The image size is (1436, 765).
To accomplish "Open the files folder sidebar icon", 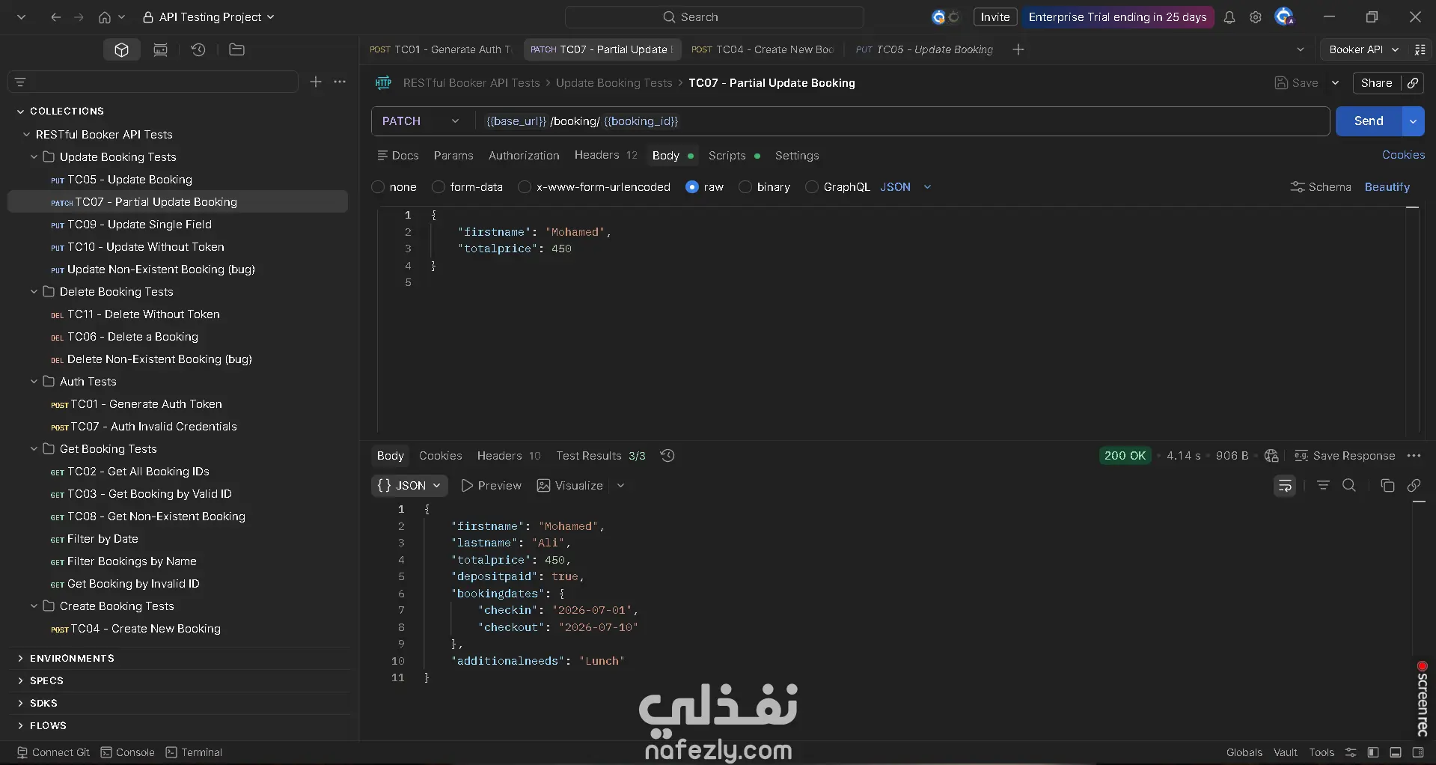I will (x=236, y=49).
